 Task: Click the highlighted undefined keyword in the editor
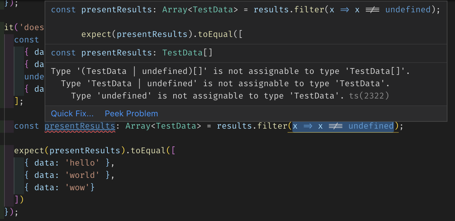(x=371, y=126)
